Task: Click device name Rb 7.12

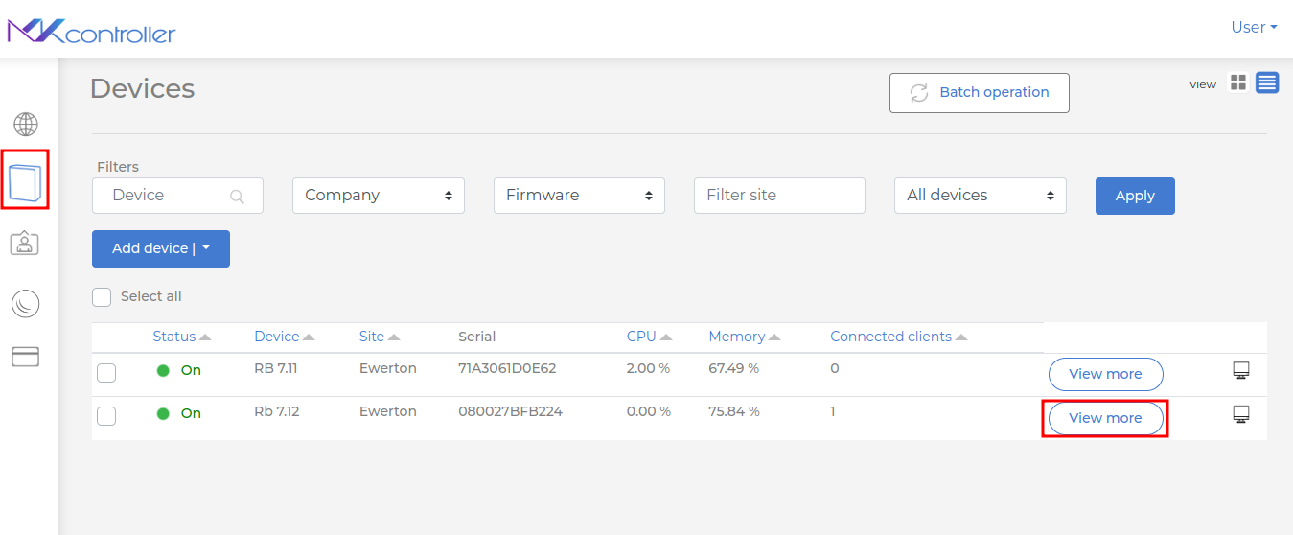Action: click(x=277, y=411)
